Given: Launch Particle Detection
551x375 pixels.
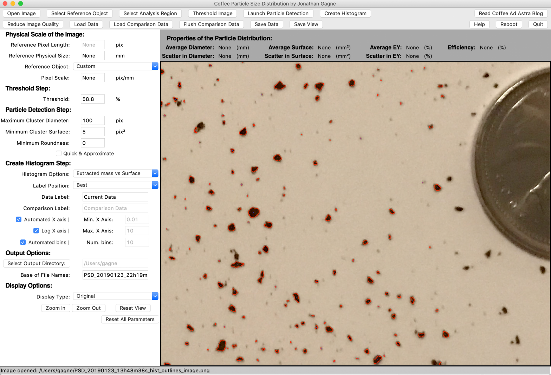Looking at the screenshot, I should [x=278, y=13].
